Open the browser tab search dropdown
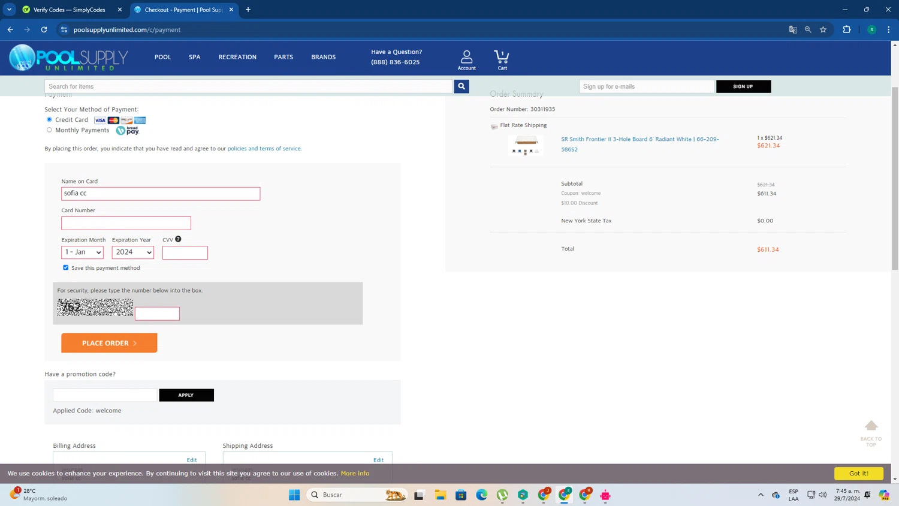 click(x=9, y=10)
